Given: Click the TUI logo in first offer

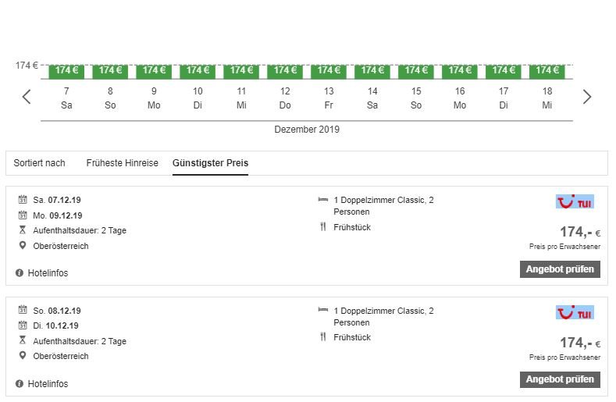Looking at the screenshot, I should pos(575,202).
